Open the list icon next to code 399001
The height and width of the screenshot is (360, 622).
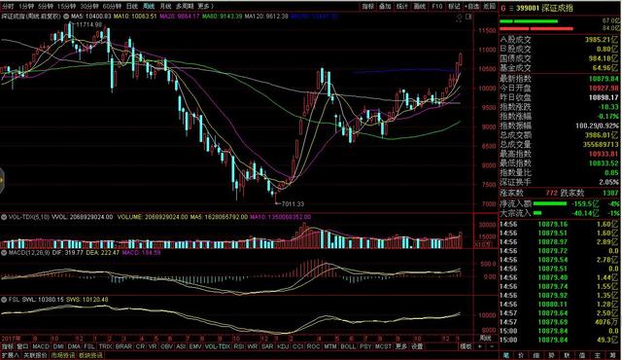coord(511,8)
